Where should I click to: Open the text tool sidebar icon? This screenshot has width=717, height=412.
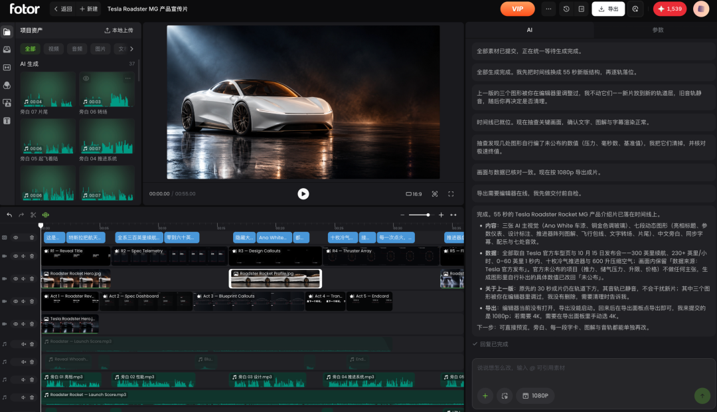tap(7, 121)
